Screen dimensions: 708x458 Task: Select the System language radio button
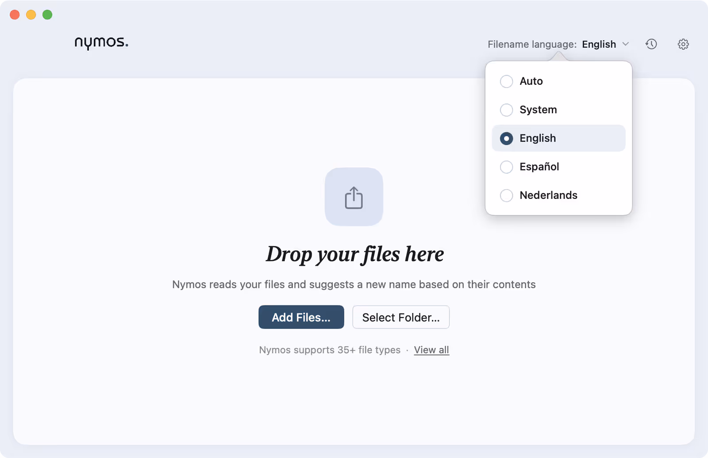pyautogui.click(x=506, y=110)
